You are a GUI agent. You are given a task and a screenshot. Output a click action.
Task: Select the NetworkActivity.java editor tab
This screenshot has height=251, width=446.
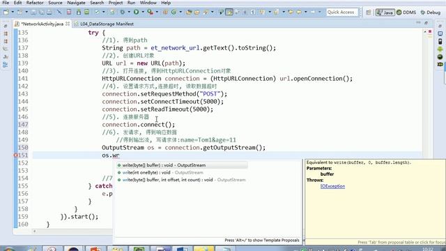tap(42, 24)
